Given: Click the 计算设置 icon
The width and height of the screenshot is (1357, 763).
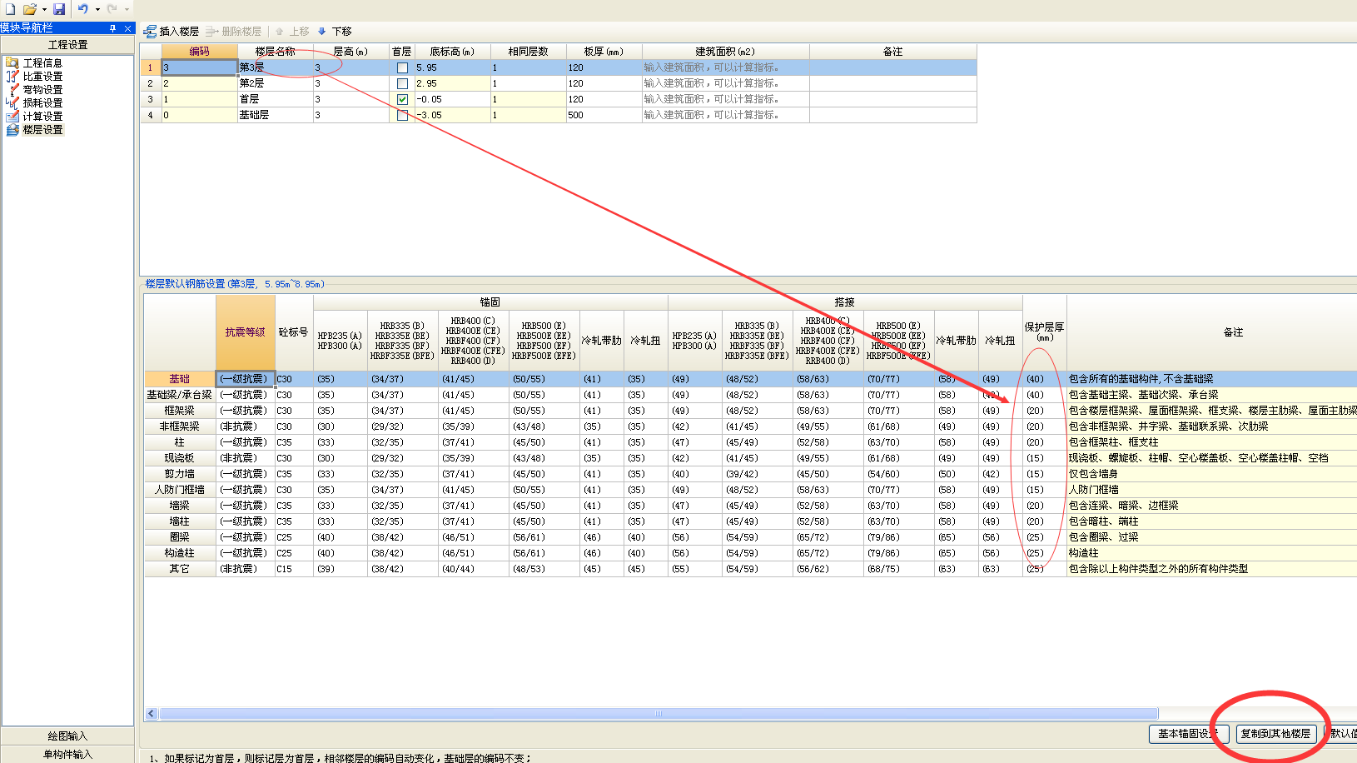Looking at the screenshot, I should [x=12, y=116].
